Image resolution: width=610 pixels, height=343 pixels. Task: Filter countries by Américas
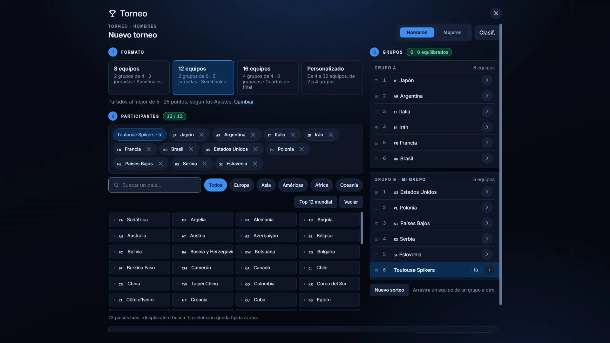coord(293,185)
